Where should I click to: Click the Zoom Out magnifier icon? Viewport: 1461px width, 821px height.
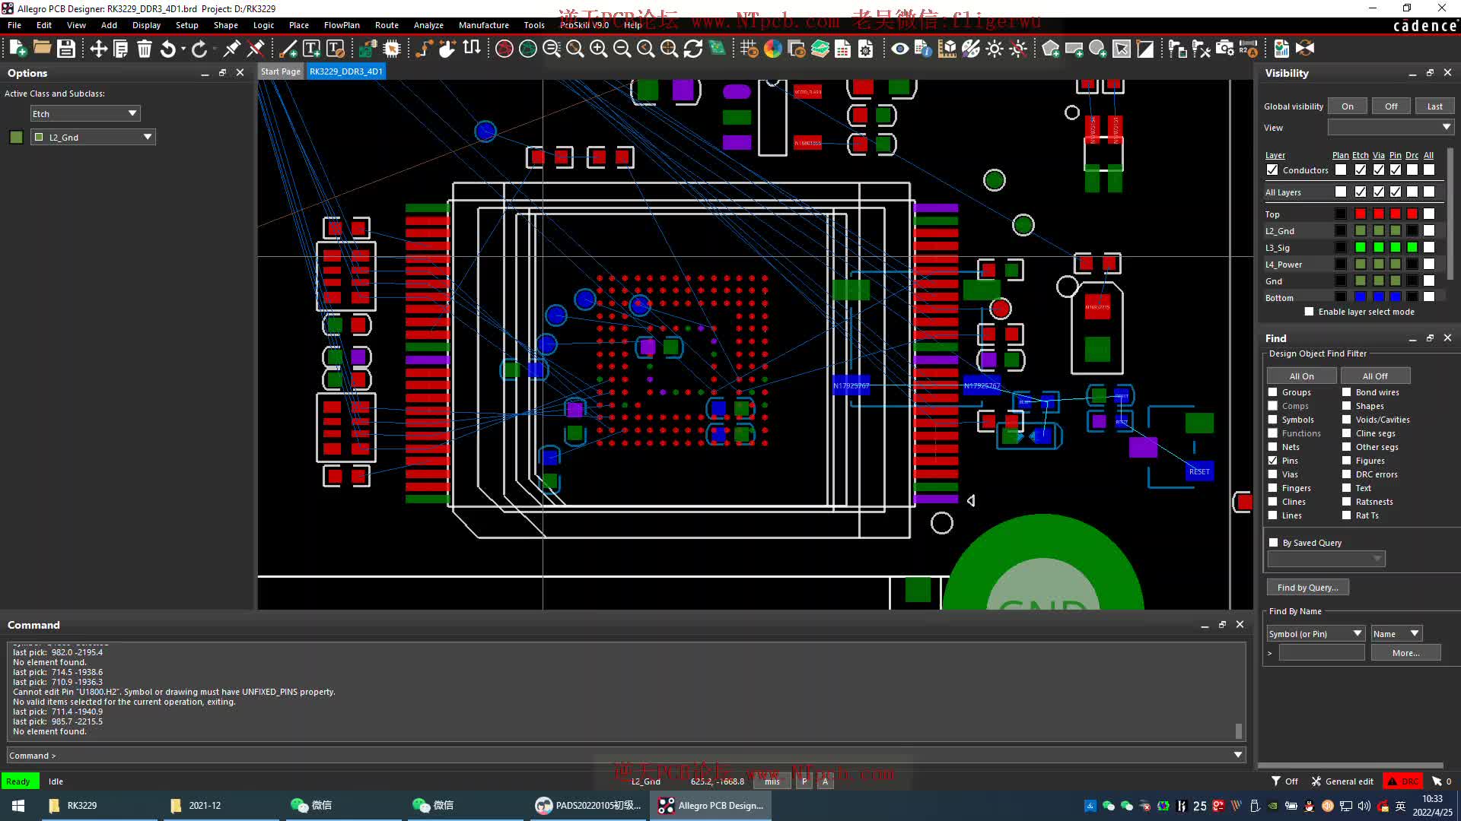pyautogui.click(x=622, y=49)
